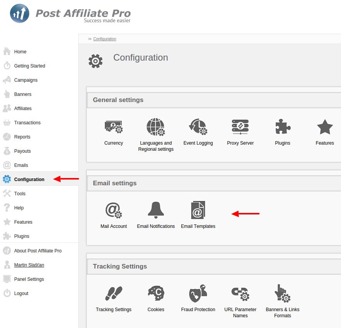Click the stopwatch icon beside Getting Started
This screenshot has height=328, width=341.
tap(7, 66)
